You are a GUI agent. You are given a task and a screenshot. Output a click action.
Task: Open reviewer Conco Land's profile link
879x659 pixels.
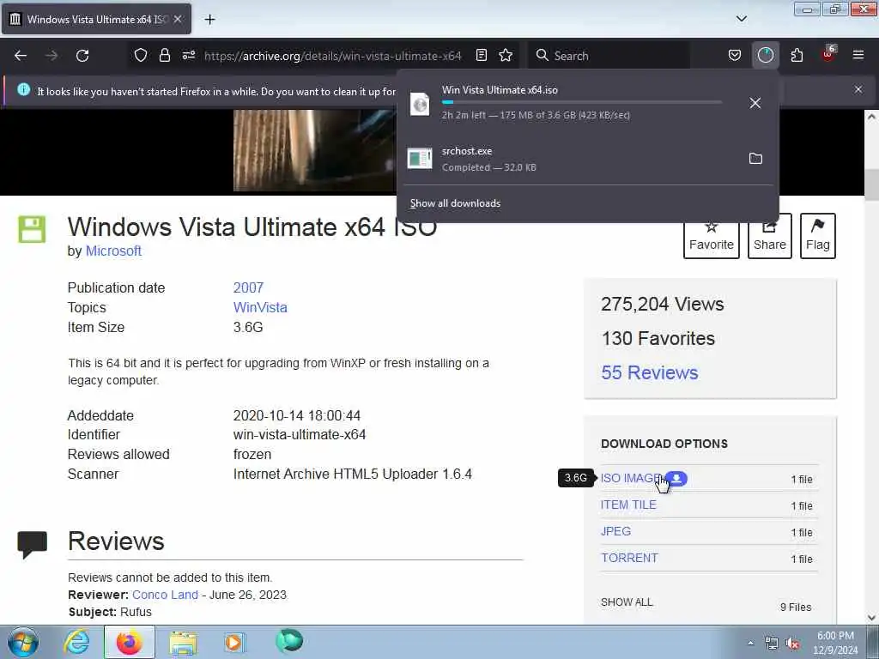165,595
